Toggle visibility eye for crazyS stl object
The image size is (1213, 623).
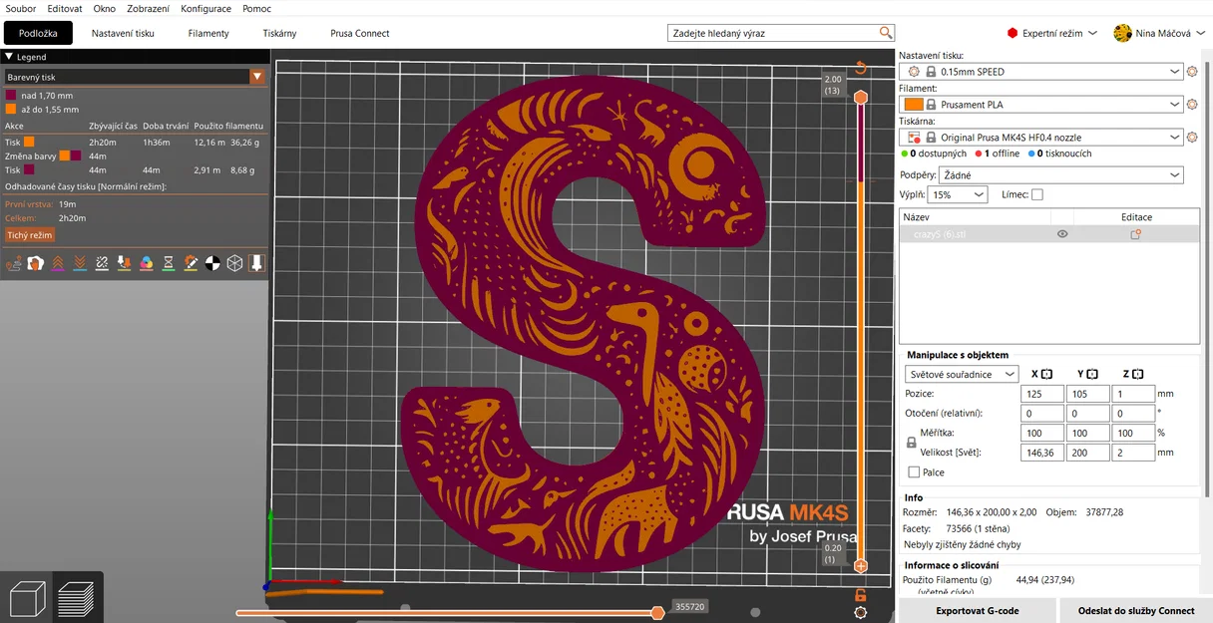pyautogui.click(x=1062, y=234)
